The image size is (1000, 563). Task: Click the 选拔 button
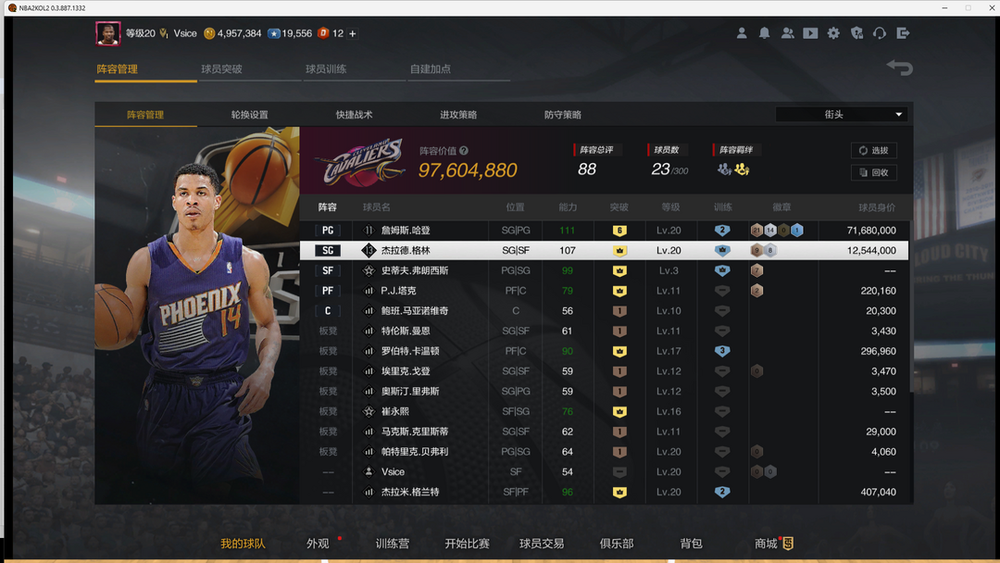[874, 151]
